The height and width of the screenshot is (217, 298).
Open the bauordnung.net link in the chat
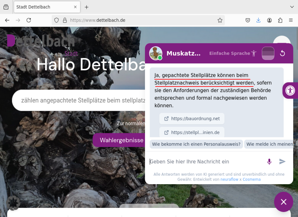coord(192,118)
